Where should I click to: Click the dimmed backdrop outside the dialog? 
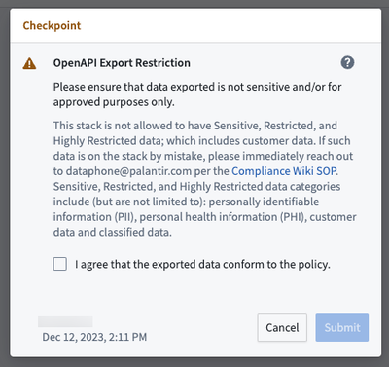click(x=5, y=183)
